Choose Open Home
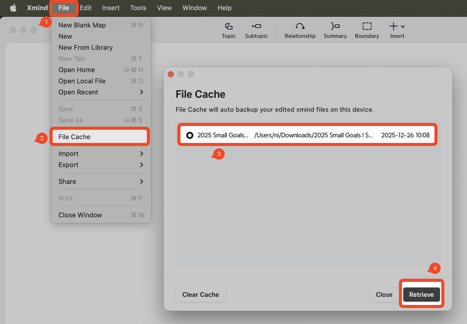467x324 pixels. point(101,70)
